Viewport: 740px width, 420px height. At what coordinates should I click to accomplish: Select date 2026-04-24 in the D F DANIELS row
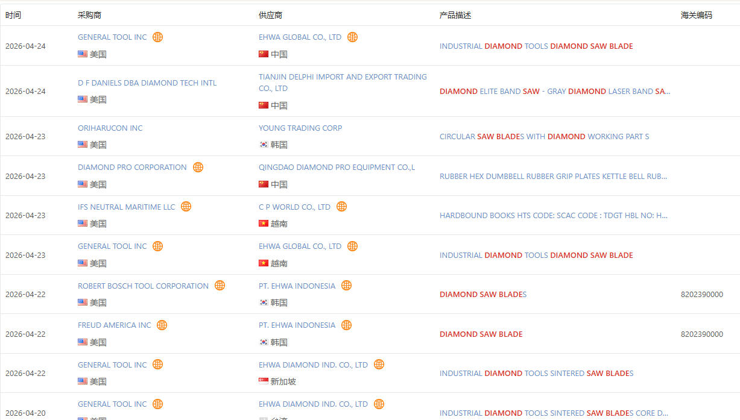point(25,92)
